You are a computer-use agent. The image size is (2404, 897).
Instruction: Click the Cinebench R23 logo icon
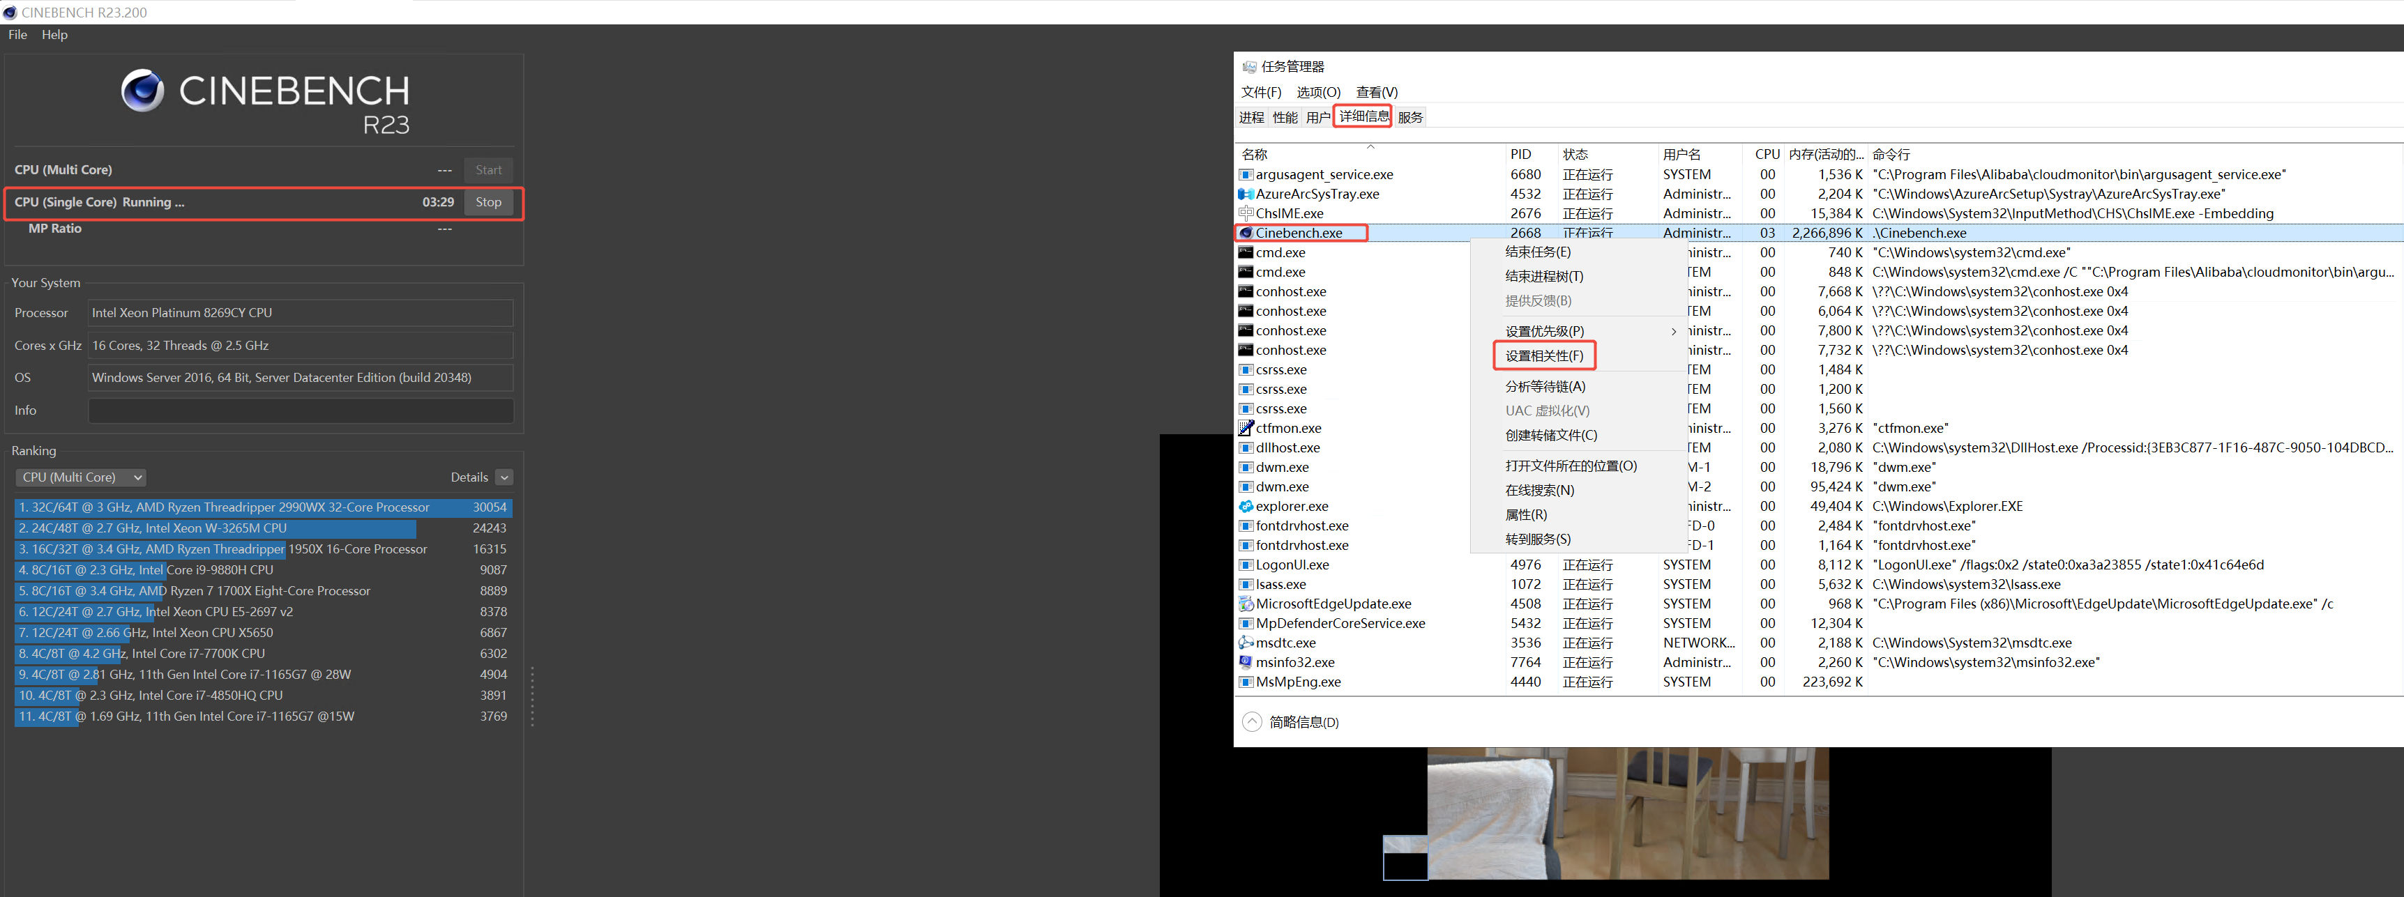point(143,91)
